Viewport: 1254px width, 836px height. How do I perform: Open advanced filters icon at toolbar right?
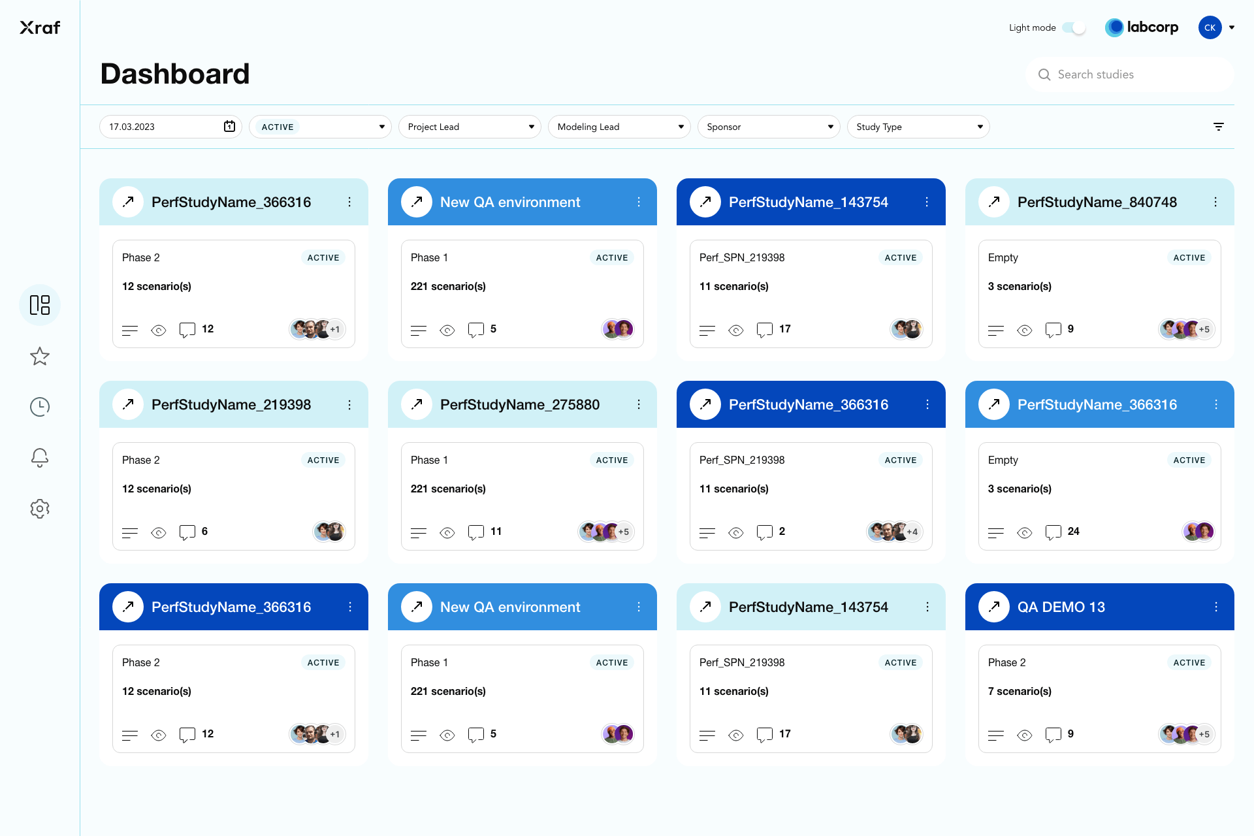pos(1219,127)
